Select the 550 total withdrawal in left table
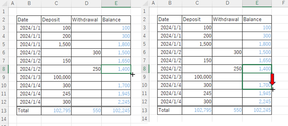 86,110
